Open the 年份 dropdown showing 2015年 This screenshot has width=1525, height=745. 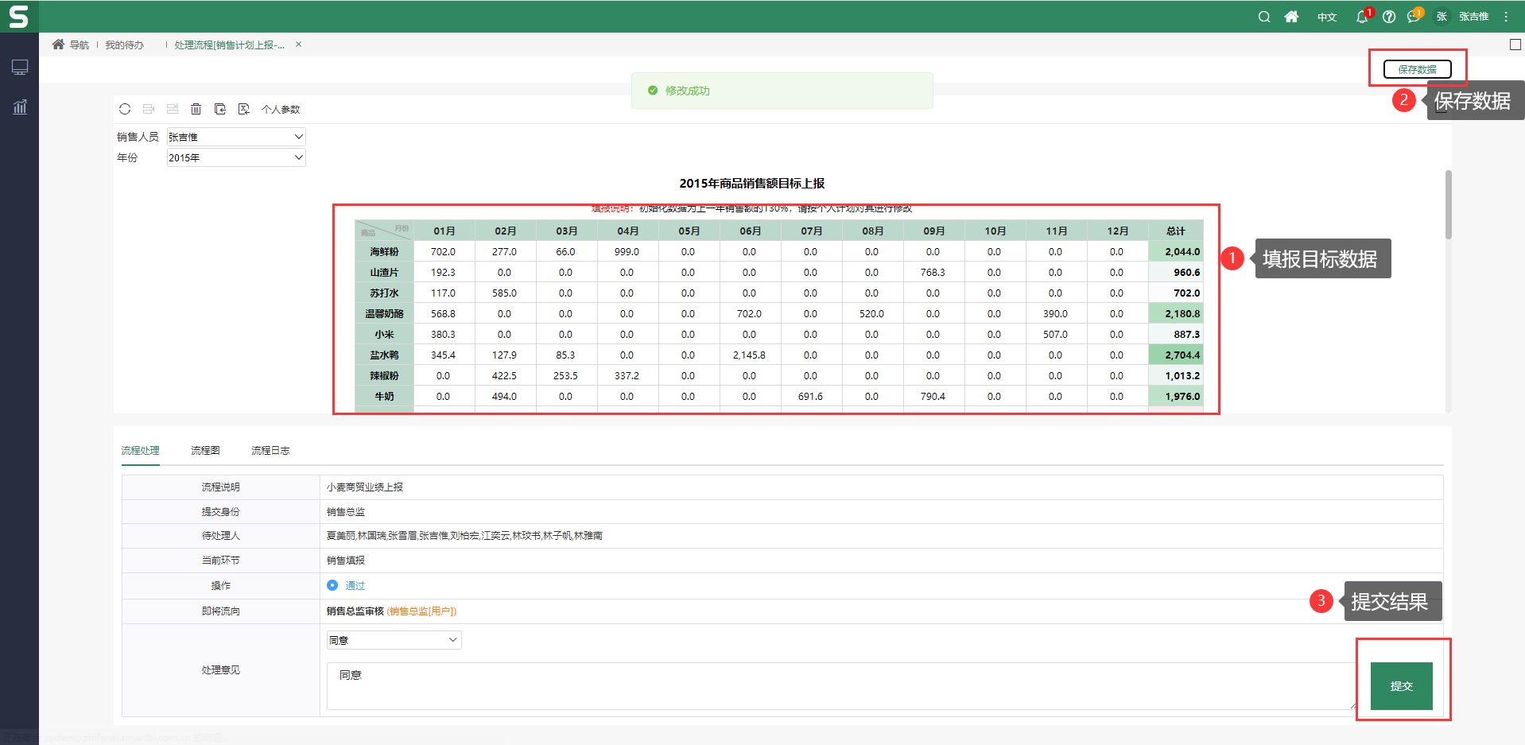click(236, 157)
